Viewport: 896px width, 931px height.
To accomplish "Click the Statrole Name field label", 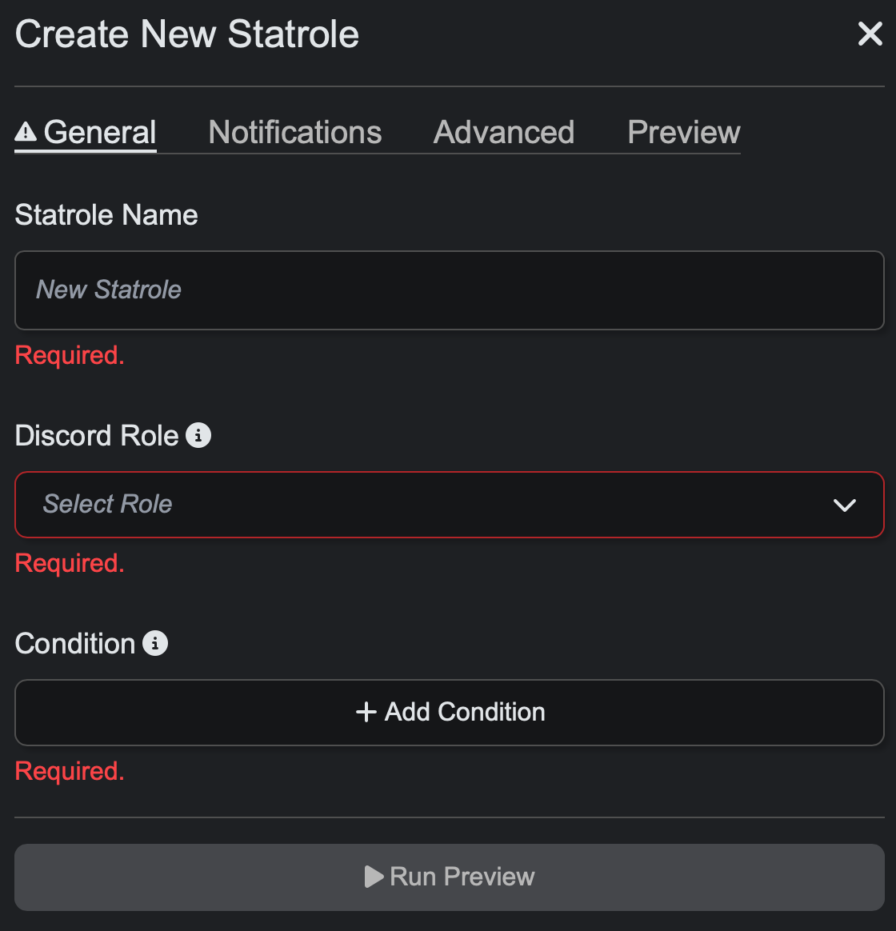I will (x=106, y=215).
